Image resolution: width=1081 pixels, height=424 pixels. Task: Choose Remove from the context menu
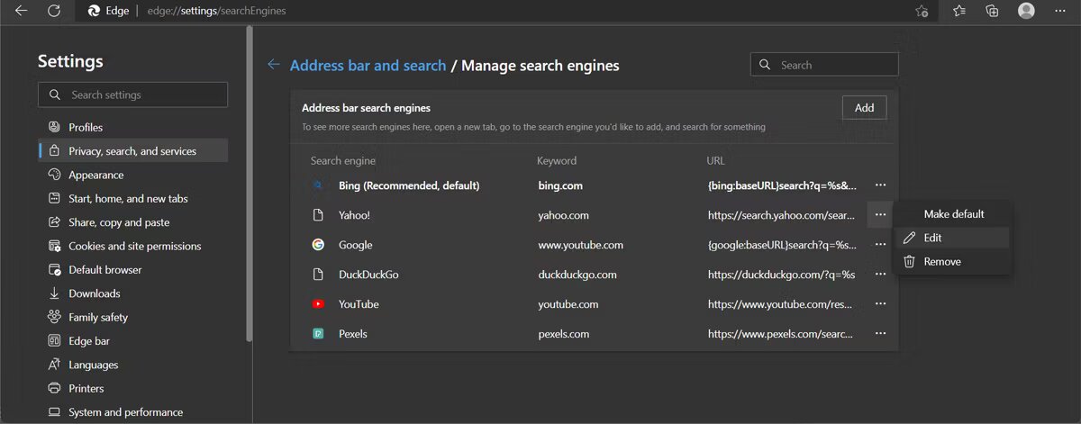click(941, 262)
